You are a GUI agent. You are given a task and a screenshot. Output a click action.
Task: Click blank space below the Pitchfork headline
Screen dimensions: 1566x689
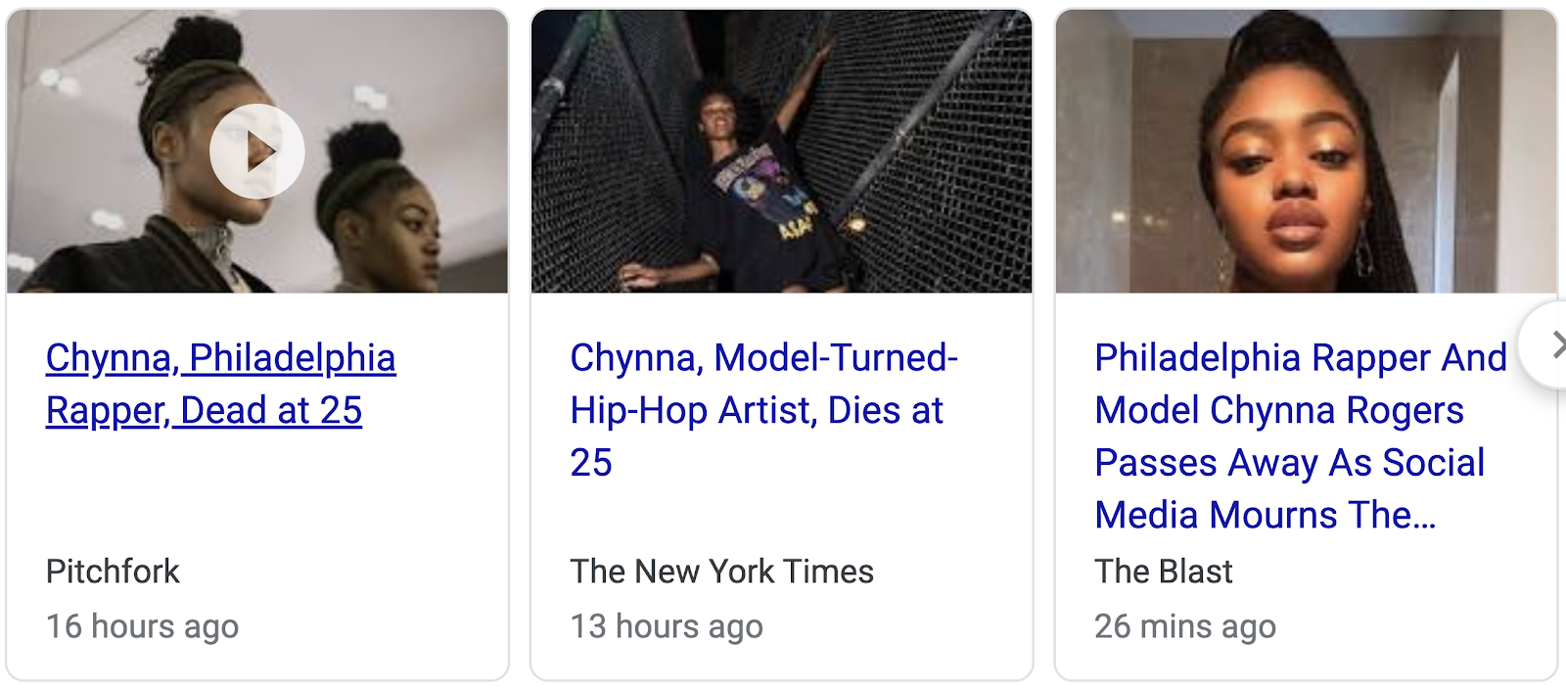(256, 489)
